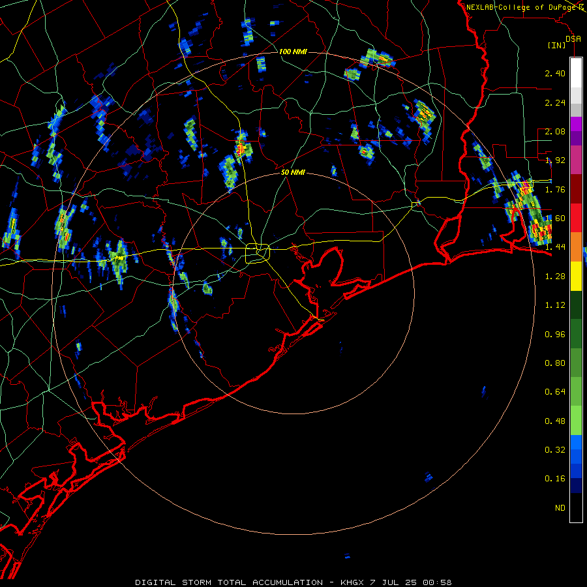Click the 100 NMI range ring label
Image resolution: width=587 pixels, height=587 pixels.
click(293, 52)
